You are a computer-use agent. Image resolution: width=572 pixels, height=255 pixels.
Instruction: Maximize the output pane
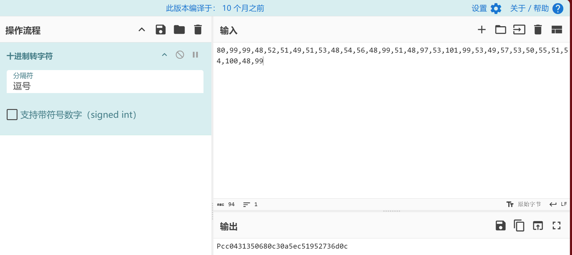(x=557, y=226)
